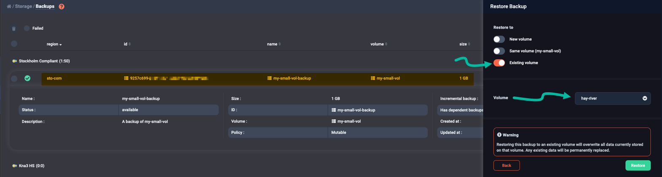Viewport: 662px width, 177px height.
Task: Sort the table by id column
Action: 127,44
